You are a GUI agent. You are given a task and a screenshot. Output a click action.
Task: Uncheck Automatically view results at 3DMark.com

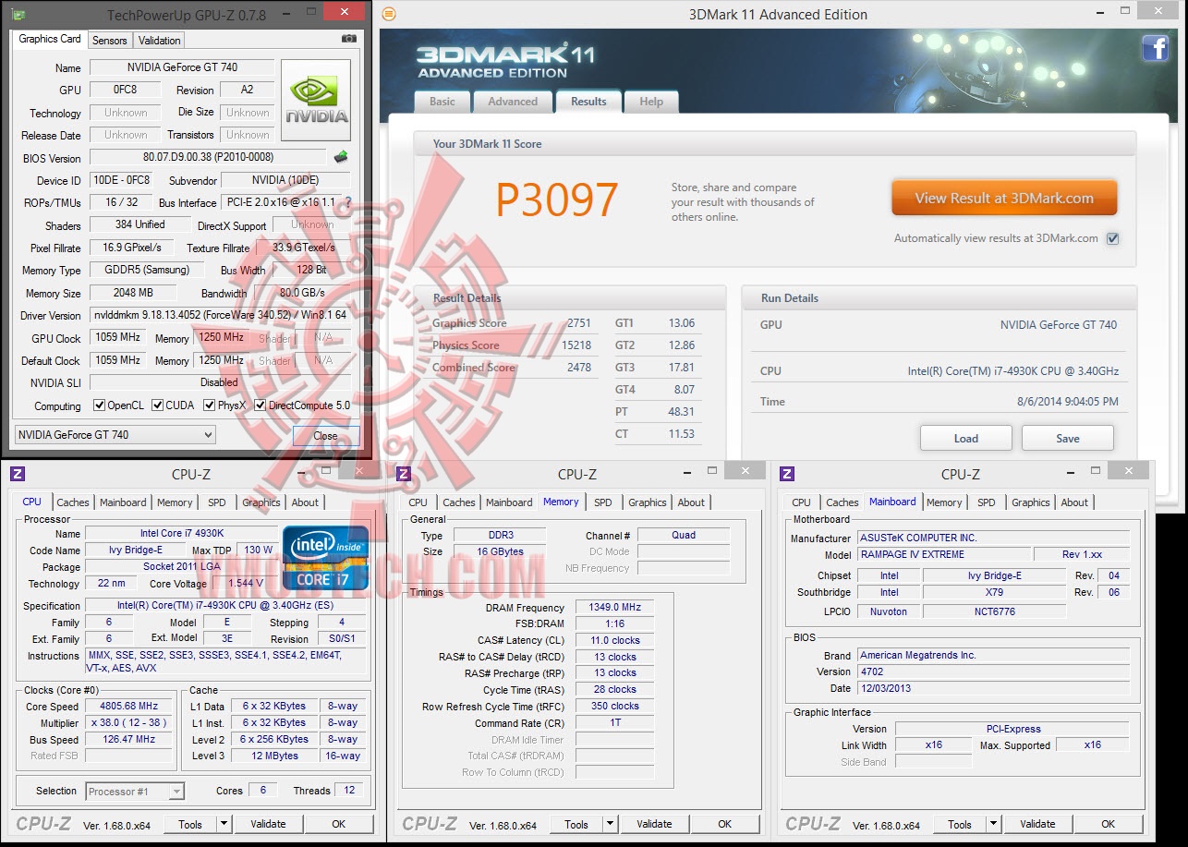pyautogui.click(x=1113, y=238)
